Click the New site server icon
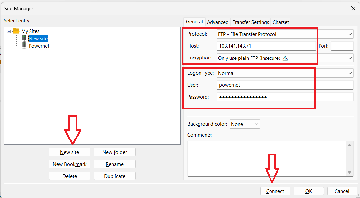 [24, 38]
